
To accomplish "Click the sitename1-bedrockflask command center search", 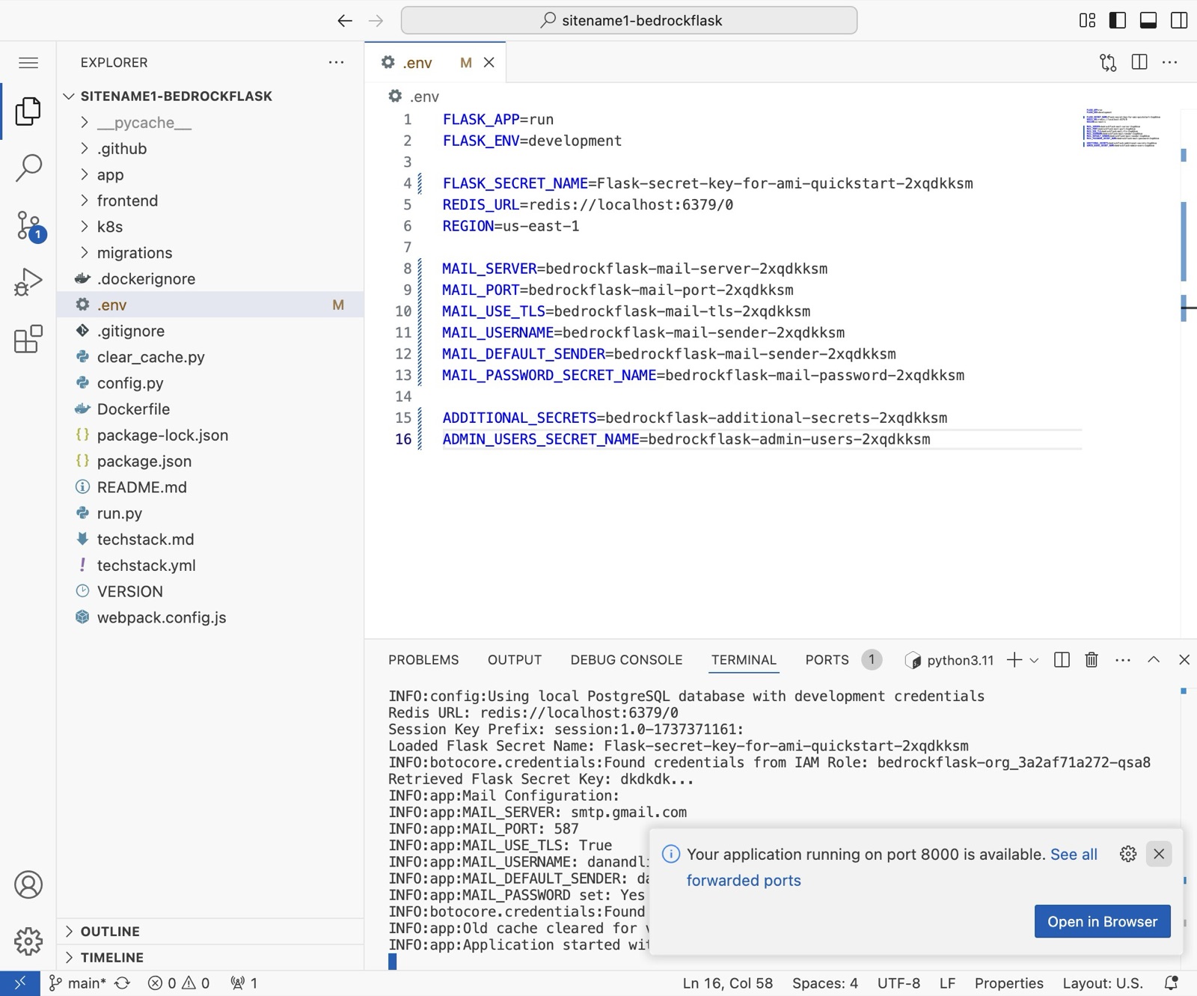I will pos(629,20).
